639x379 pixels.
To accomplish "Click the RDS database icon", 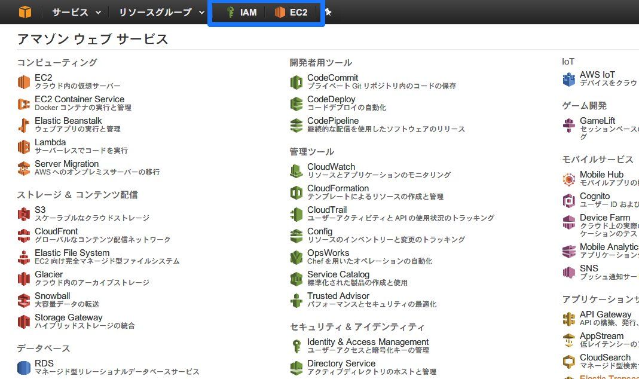I will [x=24, y=368].
